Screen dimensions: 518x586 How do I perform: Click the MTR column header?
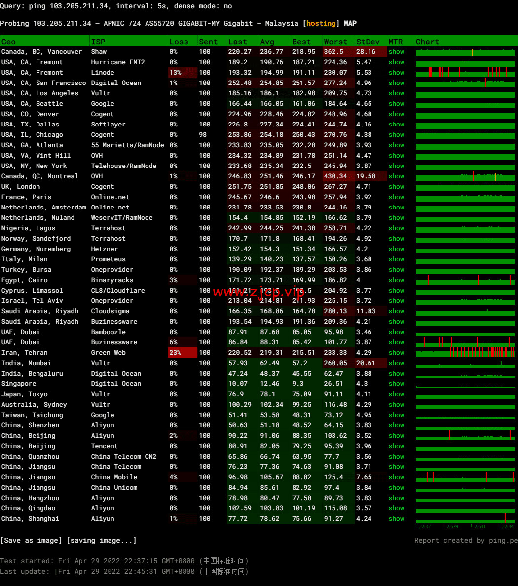pos(396,42)
